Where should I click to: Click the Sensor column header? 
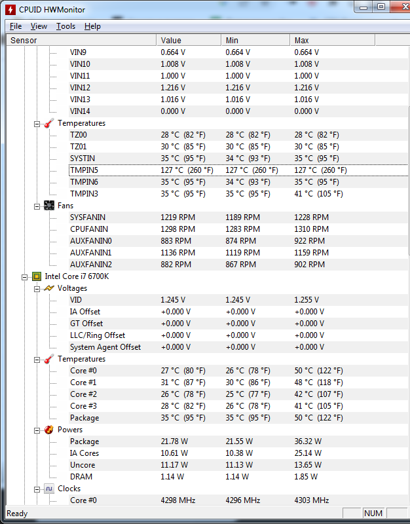pos(81,40)
